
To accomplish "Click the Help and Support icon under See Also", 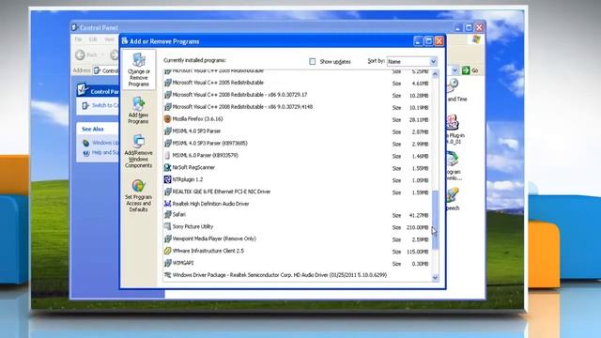I will tap(86, 153).
